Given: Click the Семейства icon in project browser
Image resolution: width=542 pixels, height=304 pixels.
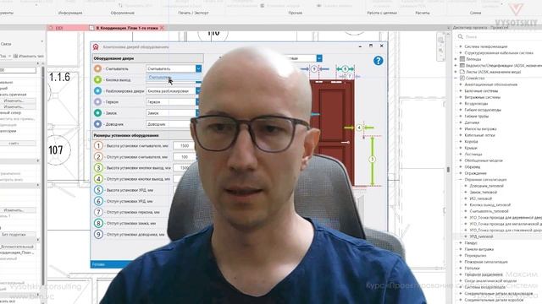Looking at the screenshot, I should (462, 79).
